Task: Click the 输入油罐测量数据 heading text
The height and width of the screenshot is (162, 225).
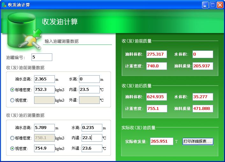Action: point(62,41)
